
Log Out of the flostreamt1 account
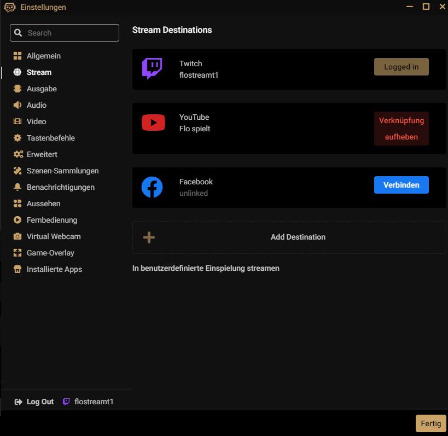pyautogui.click(x=34, y=402)
